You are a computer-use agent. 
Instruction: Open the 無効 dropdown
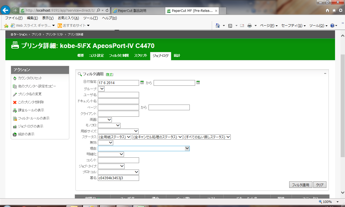(105, 143)
